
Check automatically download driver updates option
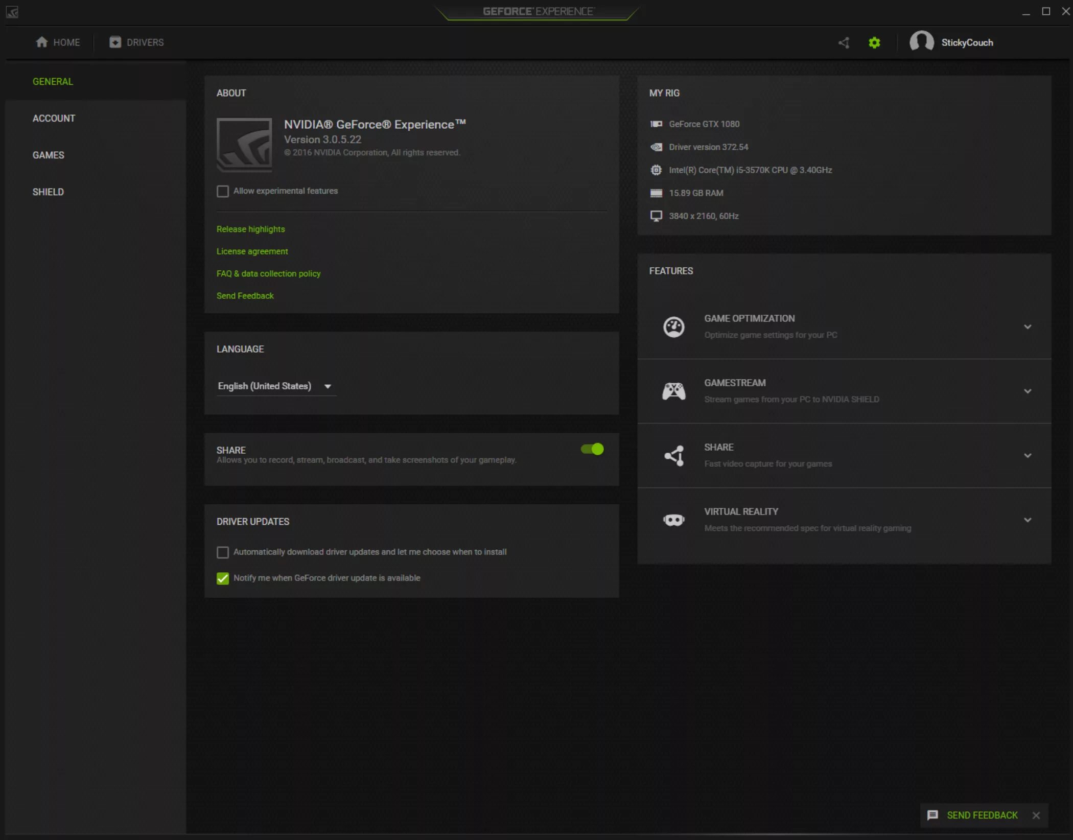pyautogui.click(x=223, y=552)
